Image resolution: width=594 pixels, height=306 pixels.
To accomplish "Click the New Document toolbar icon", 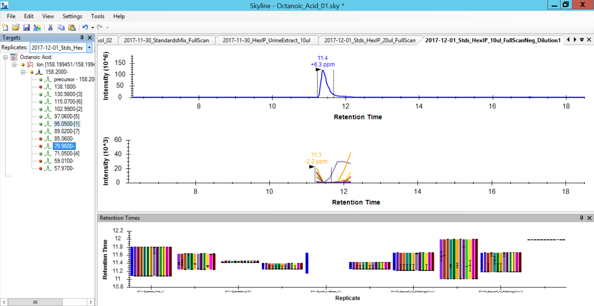I will [5, 27].
